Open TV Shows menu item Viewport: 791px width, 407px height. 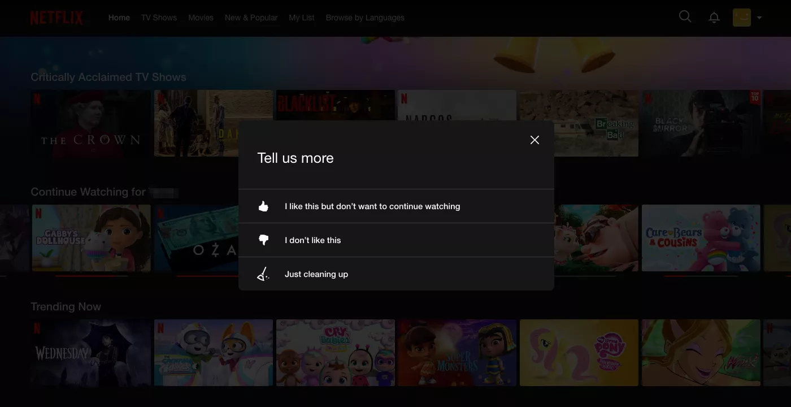[x=159, y=18]
